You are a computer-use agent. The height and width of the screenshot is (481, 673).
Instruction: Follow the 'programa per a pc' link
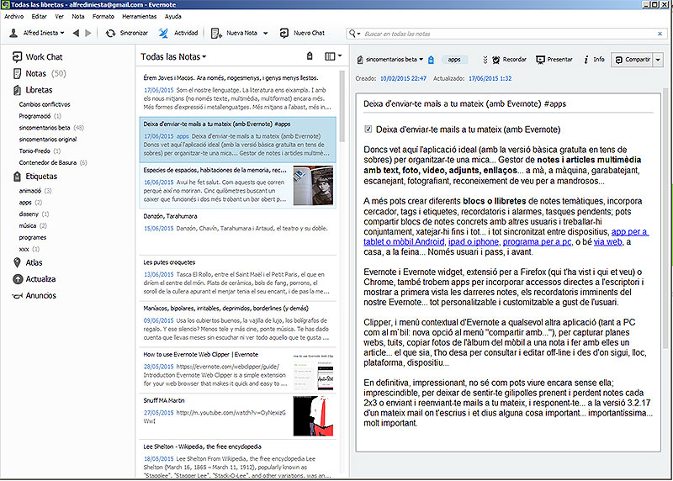pos(537,242)
